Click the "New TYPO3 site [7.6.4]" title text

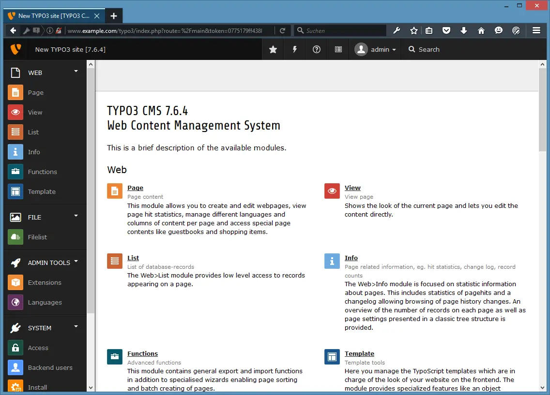[x=70, y=49]
